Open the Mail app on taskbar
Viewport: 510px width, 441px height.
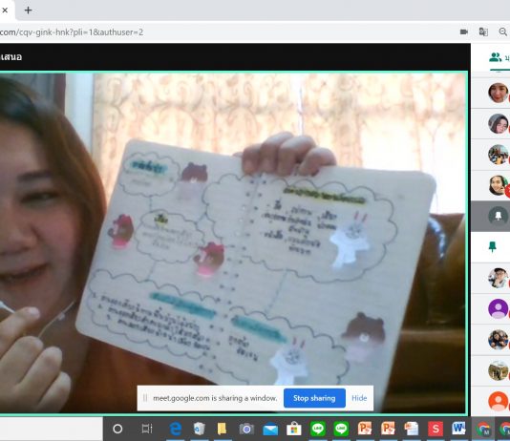pyautogui.click(x=270, y=430)
